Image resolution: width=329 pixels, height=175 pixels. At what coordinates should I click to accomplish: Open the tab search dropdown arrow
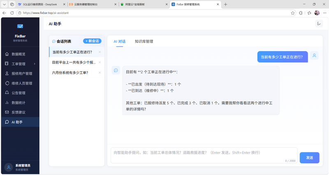coord(4,5)
